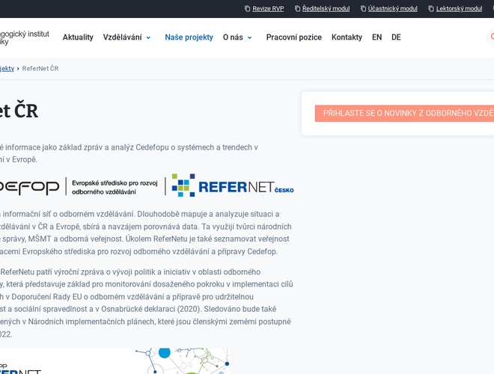Select Naše projekty in the navigation
494x374 pixels.
189,37
